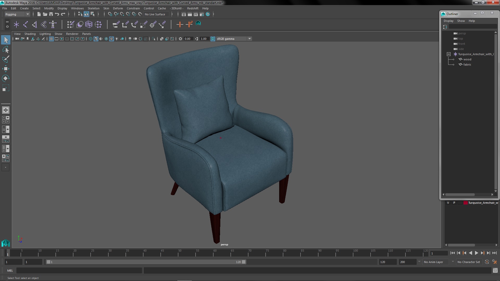
Task: Apply Point constraint from shelf
Action: (125, 25)
